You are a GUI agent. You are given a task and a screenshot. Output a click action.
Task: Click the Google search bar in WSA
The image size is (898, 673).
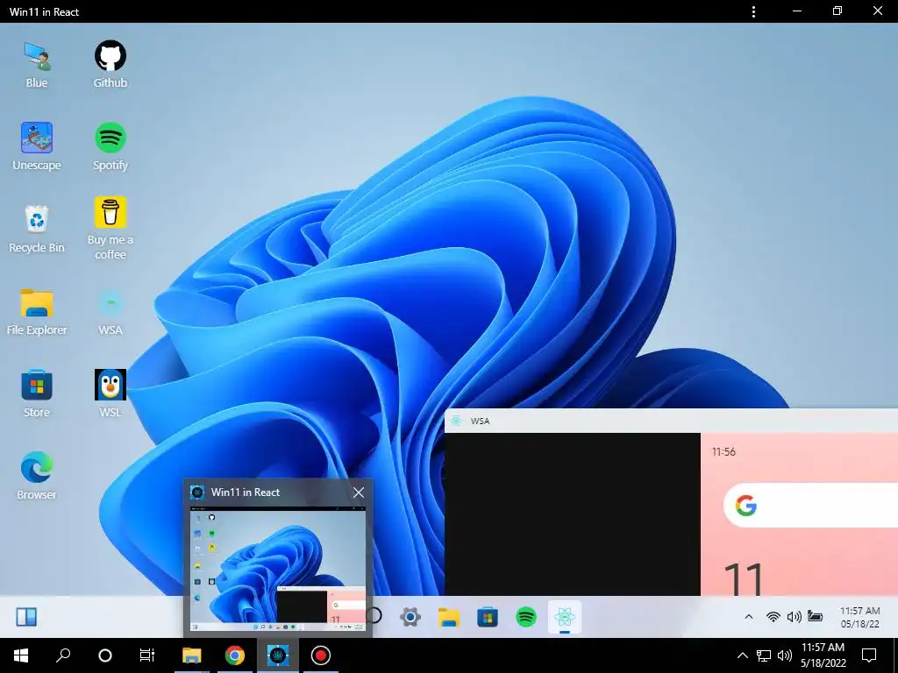coord(810,506)
